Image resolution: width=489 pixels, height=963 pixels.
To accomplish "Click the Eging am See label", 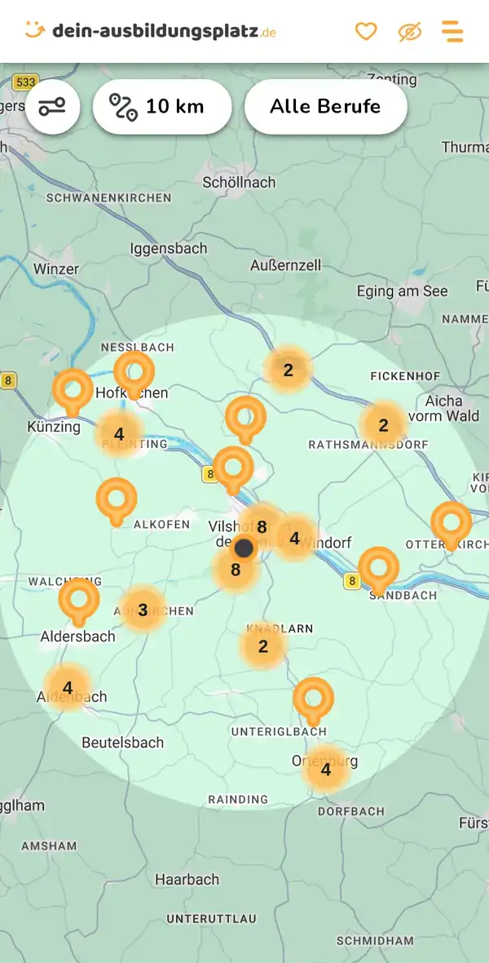I will click(403, 291).
